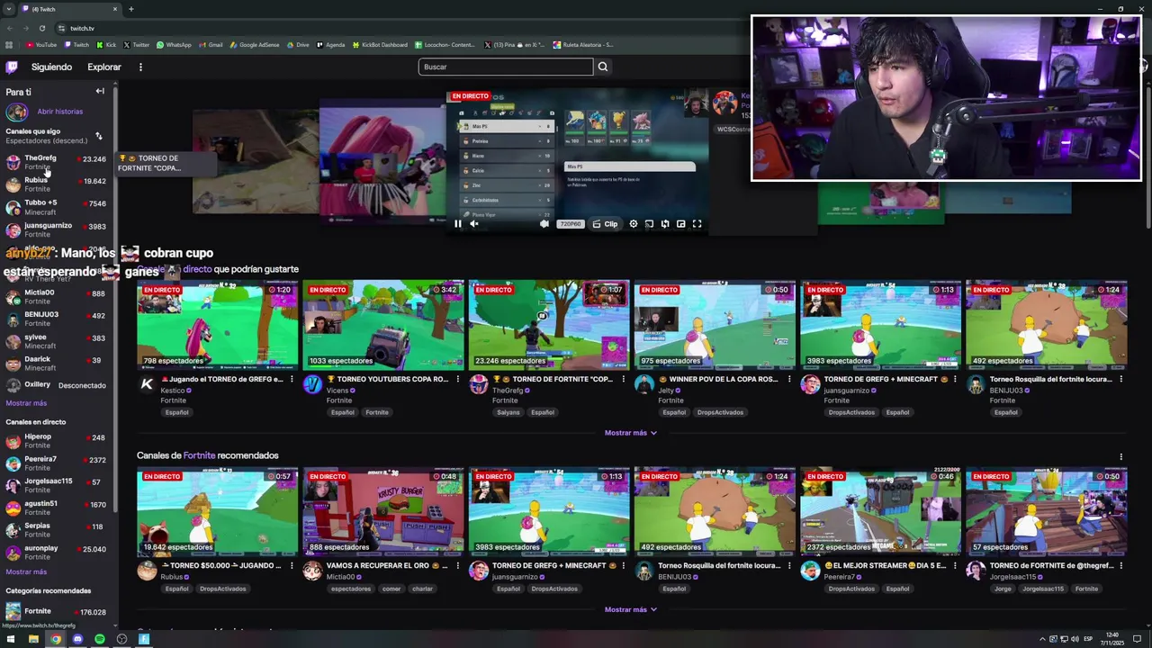
Task: Cast the stream via player cast icon
Action: click(x=649, y=224)
